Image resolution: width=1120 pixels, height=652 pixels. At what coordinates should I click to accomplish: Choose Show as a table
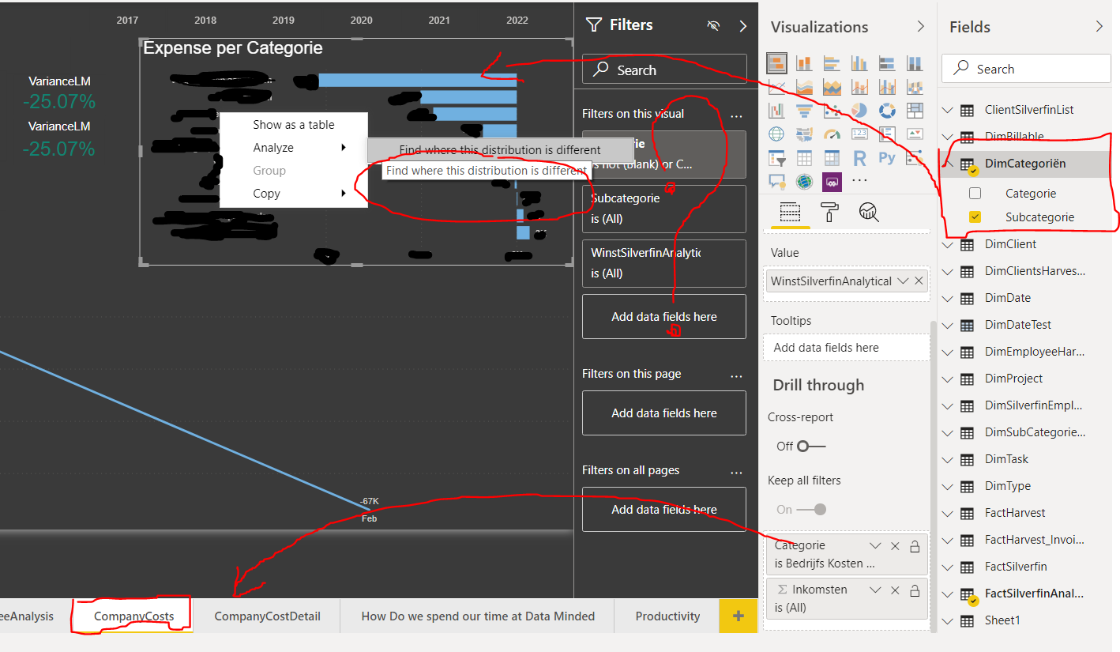coord(294,125)
